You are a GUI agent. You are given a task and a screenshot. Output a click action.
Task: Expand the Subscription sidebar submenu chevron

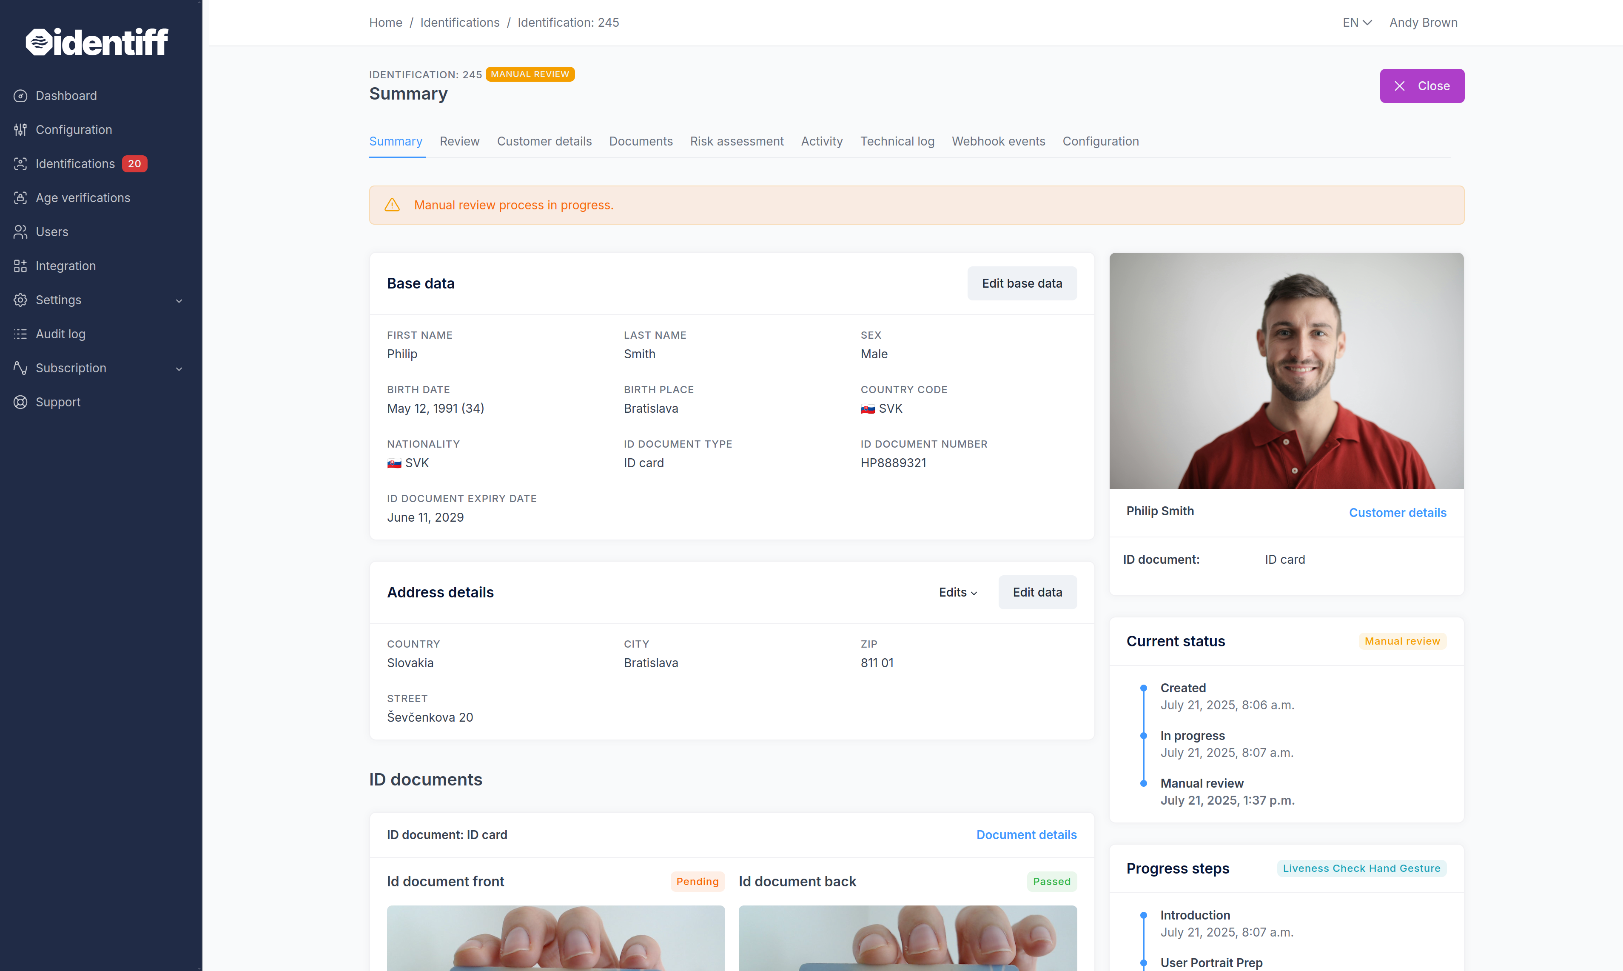[179, 368]
